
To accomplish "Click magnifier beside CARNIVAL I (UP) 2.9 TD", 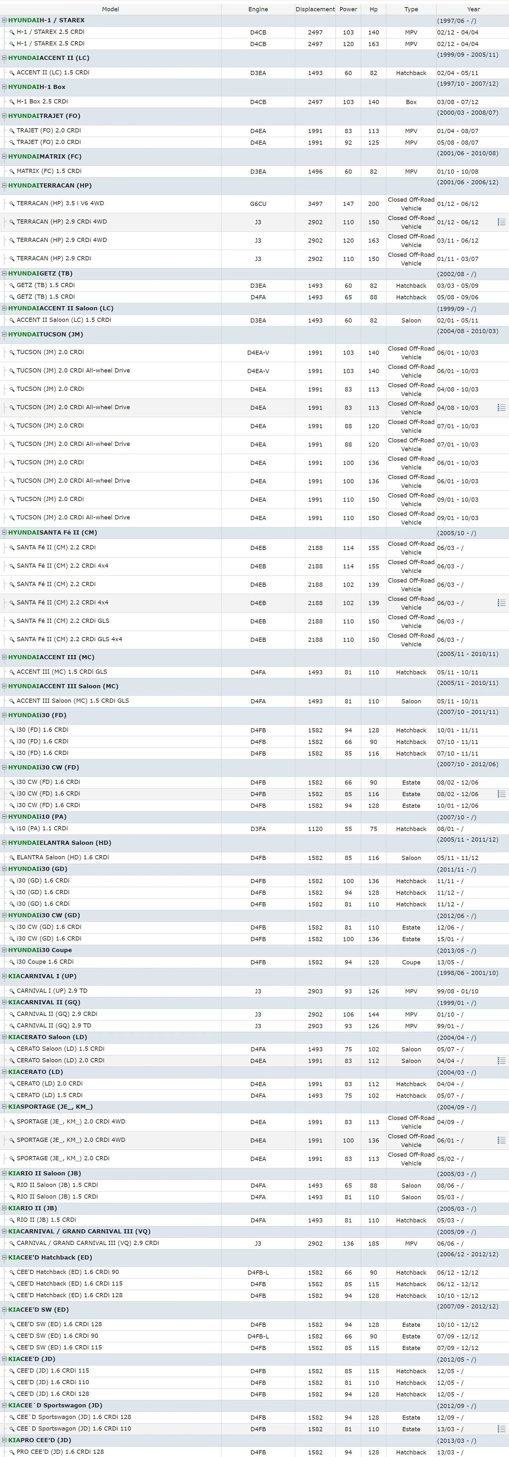I will pyautogui.click(x=12, y=991).
